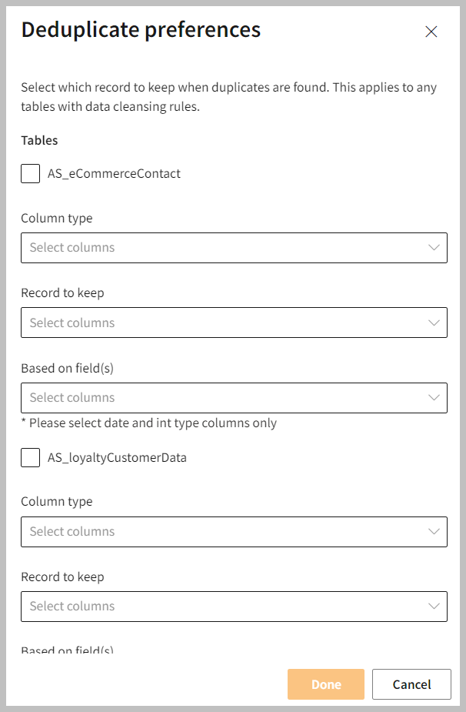Enable the AS_loyaltyCustomerData table checkbox

(31, 458)
